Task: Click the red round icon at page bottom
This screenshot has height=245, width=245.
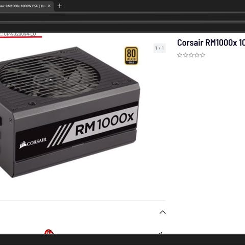Action: (48, 232)
